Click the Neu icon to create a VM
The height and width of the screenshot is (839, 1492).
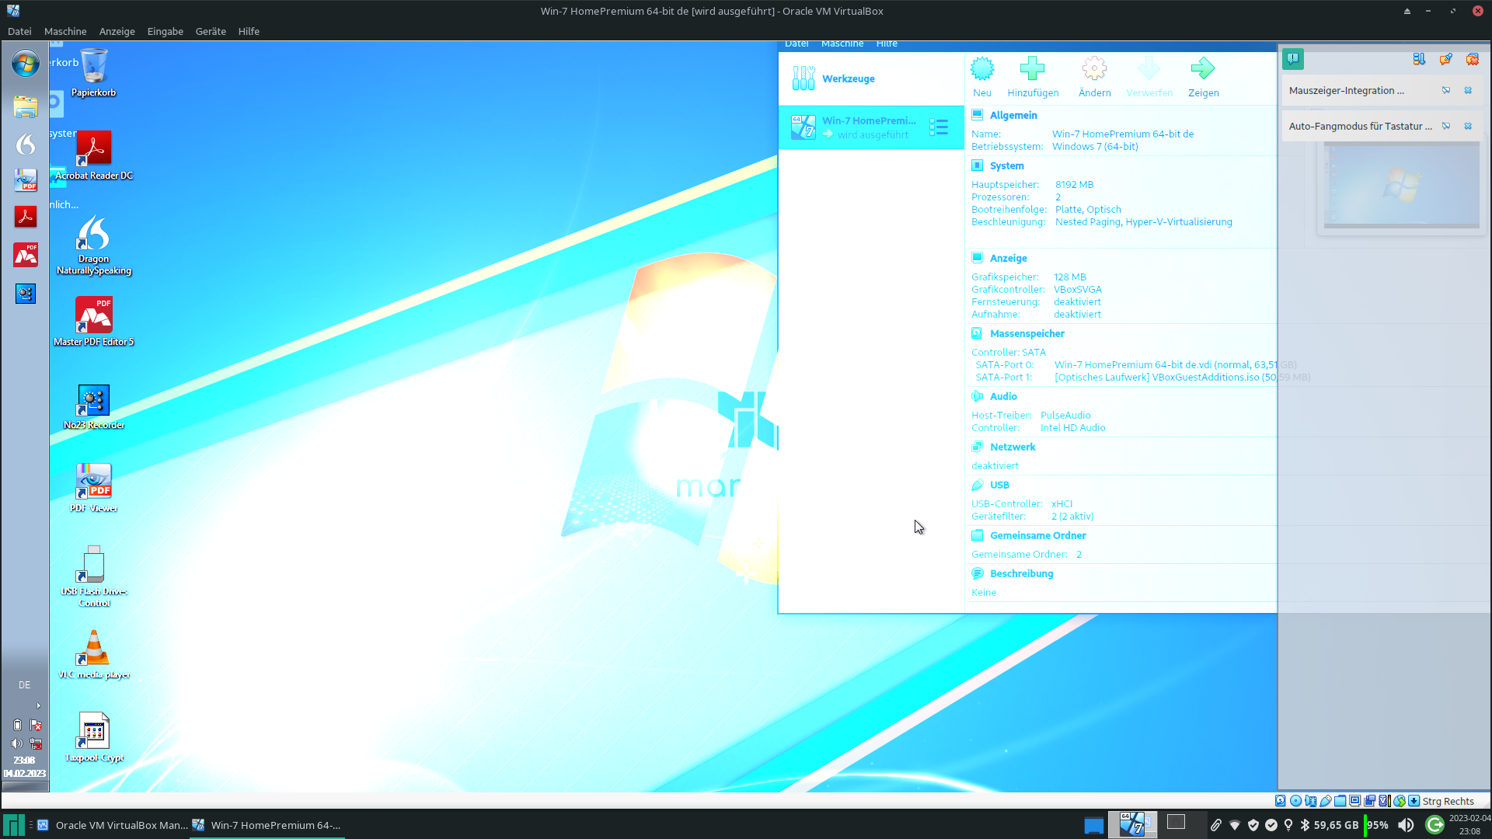982,75
